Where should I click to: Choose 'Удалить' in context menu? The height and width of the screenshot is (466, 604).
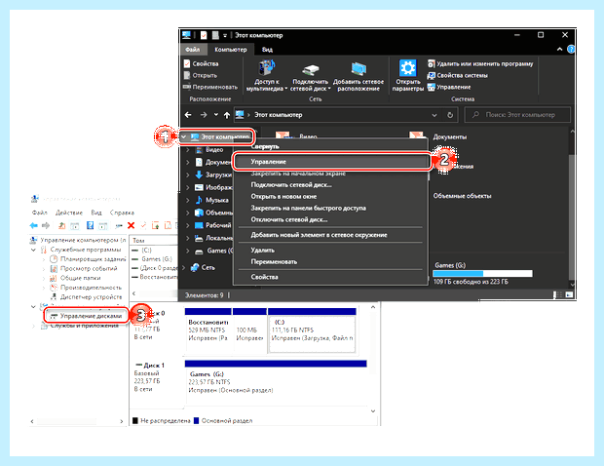(x=263, y=251)
